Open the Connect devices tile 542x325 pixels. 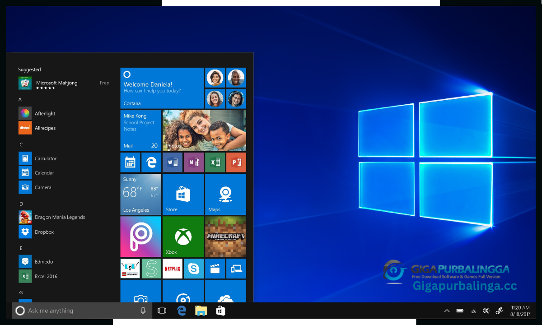(x=236, y=269)
